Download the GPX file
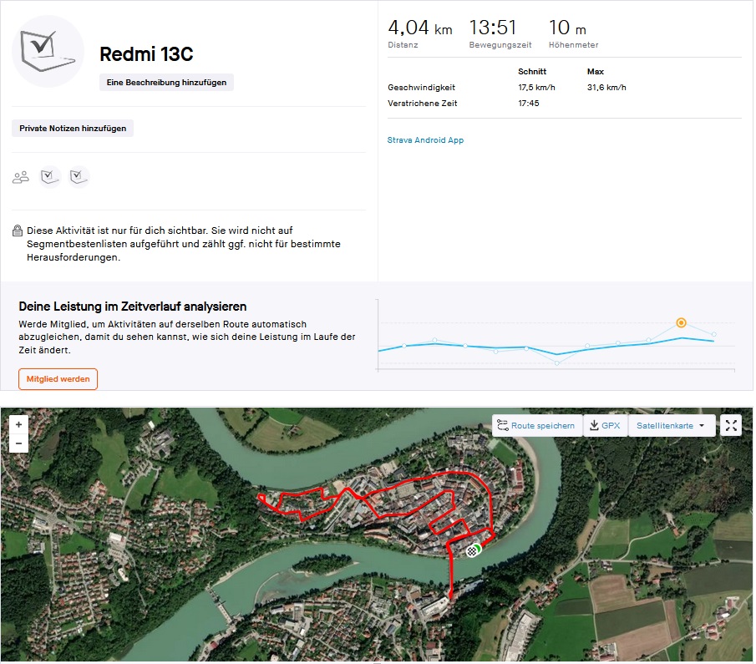756x664 pixels. click(605, 426)
